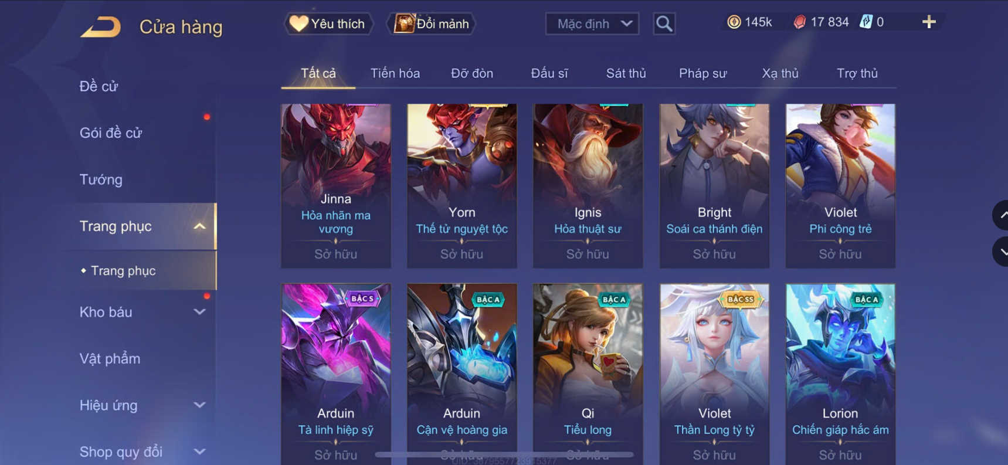Click the gold coin icon showing 145k
The width and height of the screenshot is (1008, 465).
click(x=734, y=22)
